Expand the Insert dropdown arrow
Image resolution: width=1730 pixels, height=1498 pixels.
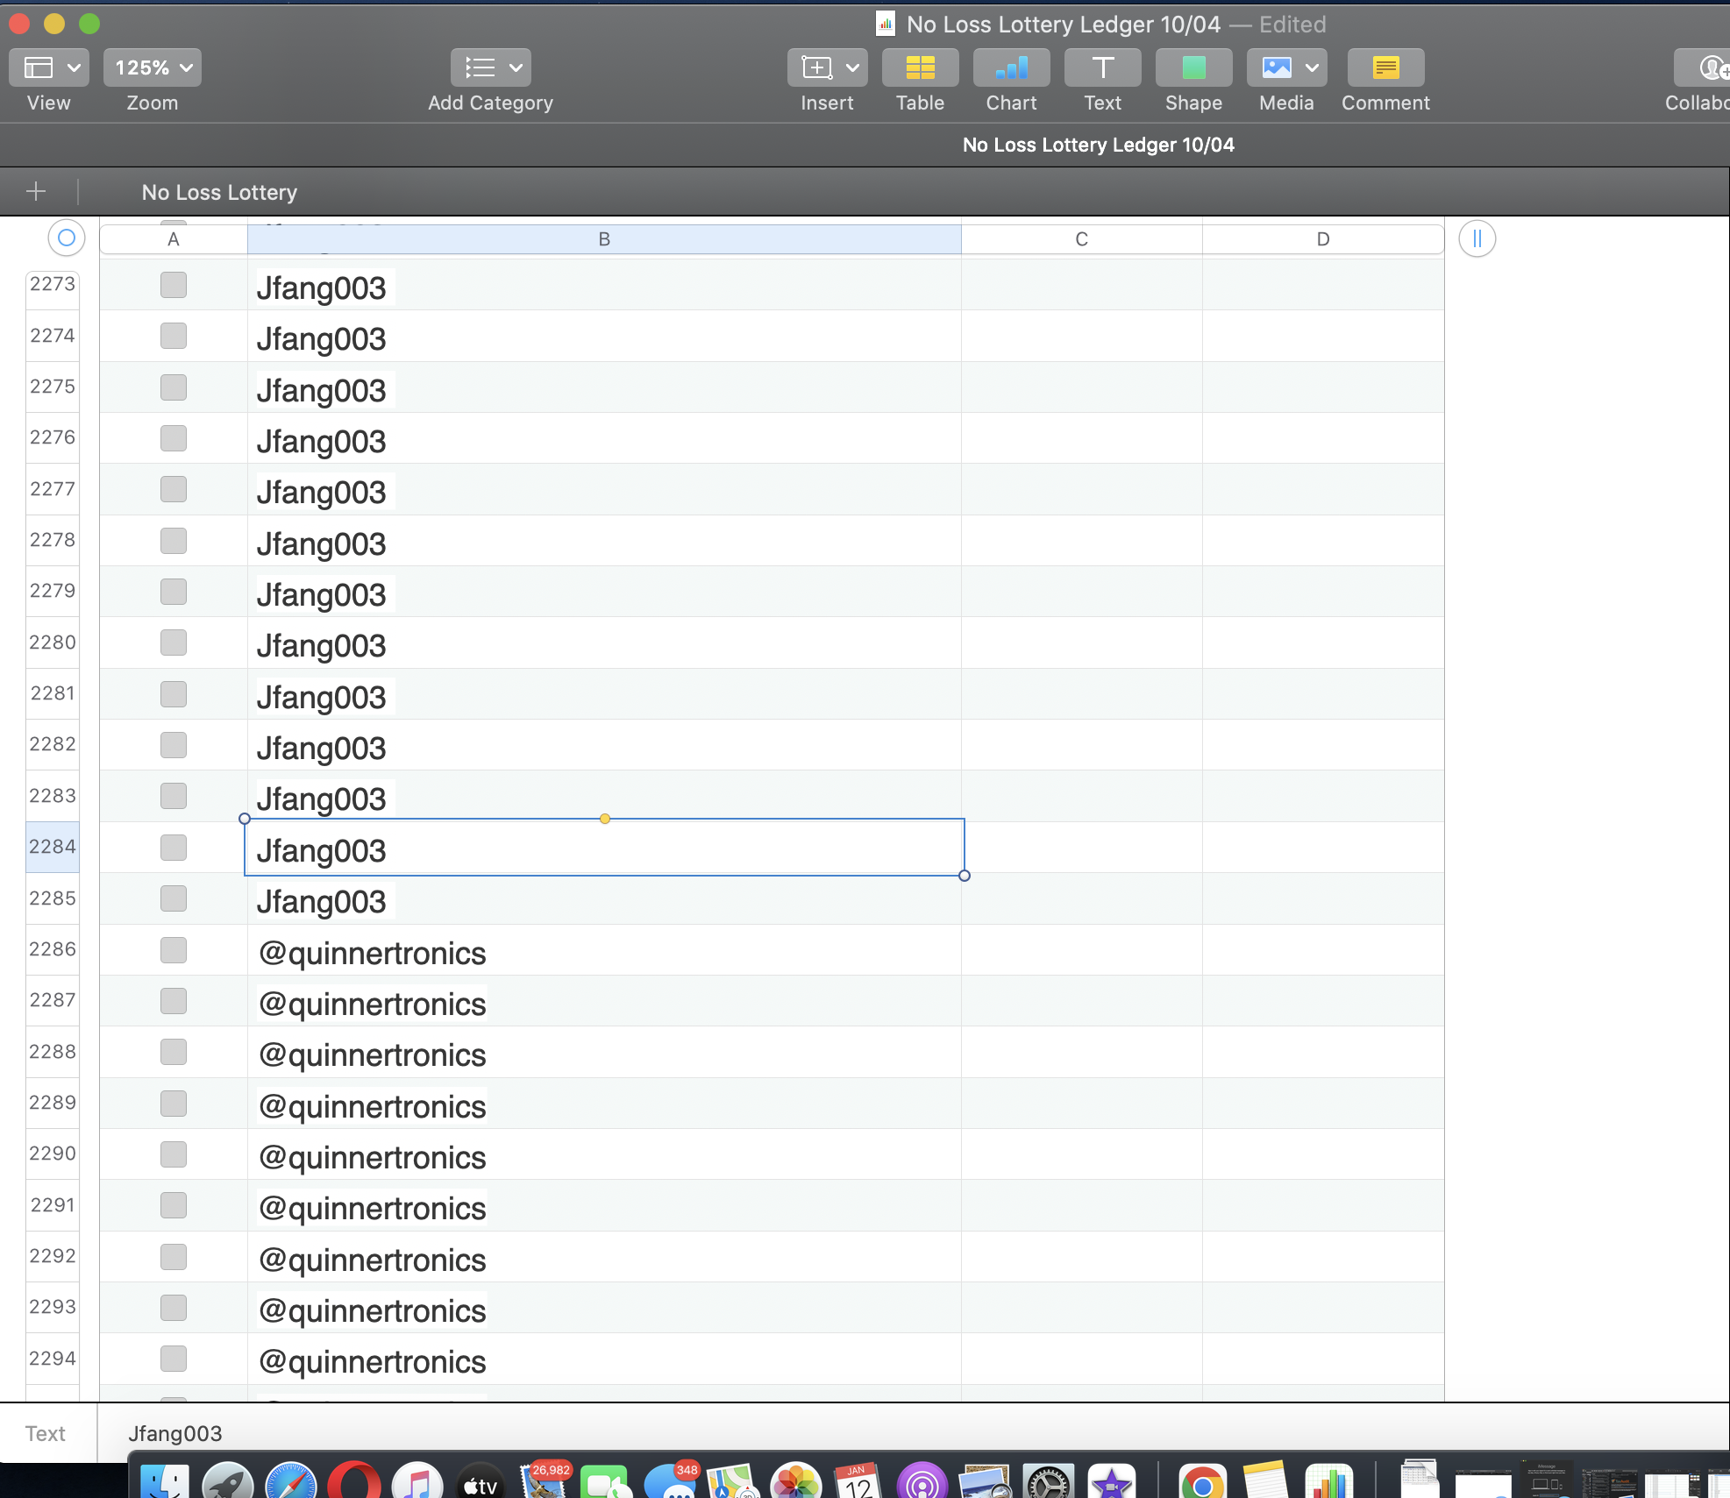tap(852, 67)
